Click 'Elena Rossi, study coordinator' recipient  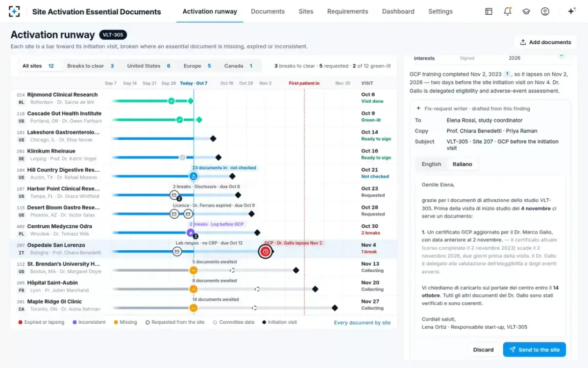(485, 120)
